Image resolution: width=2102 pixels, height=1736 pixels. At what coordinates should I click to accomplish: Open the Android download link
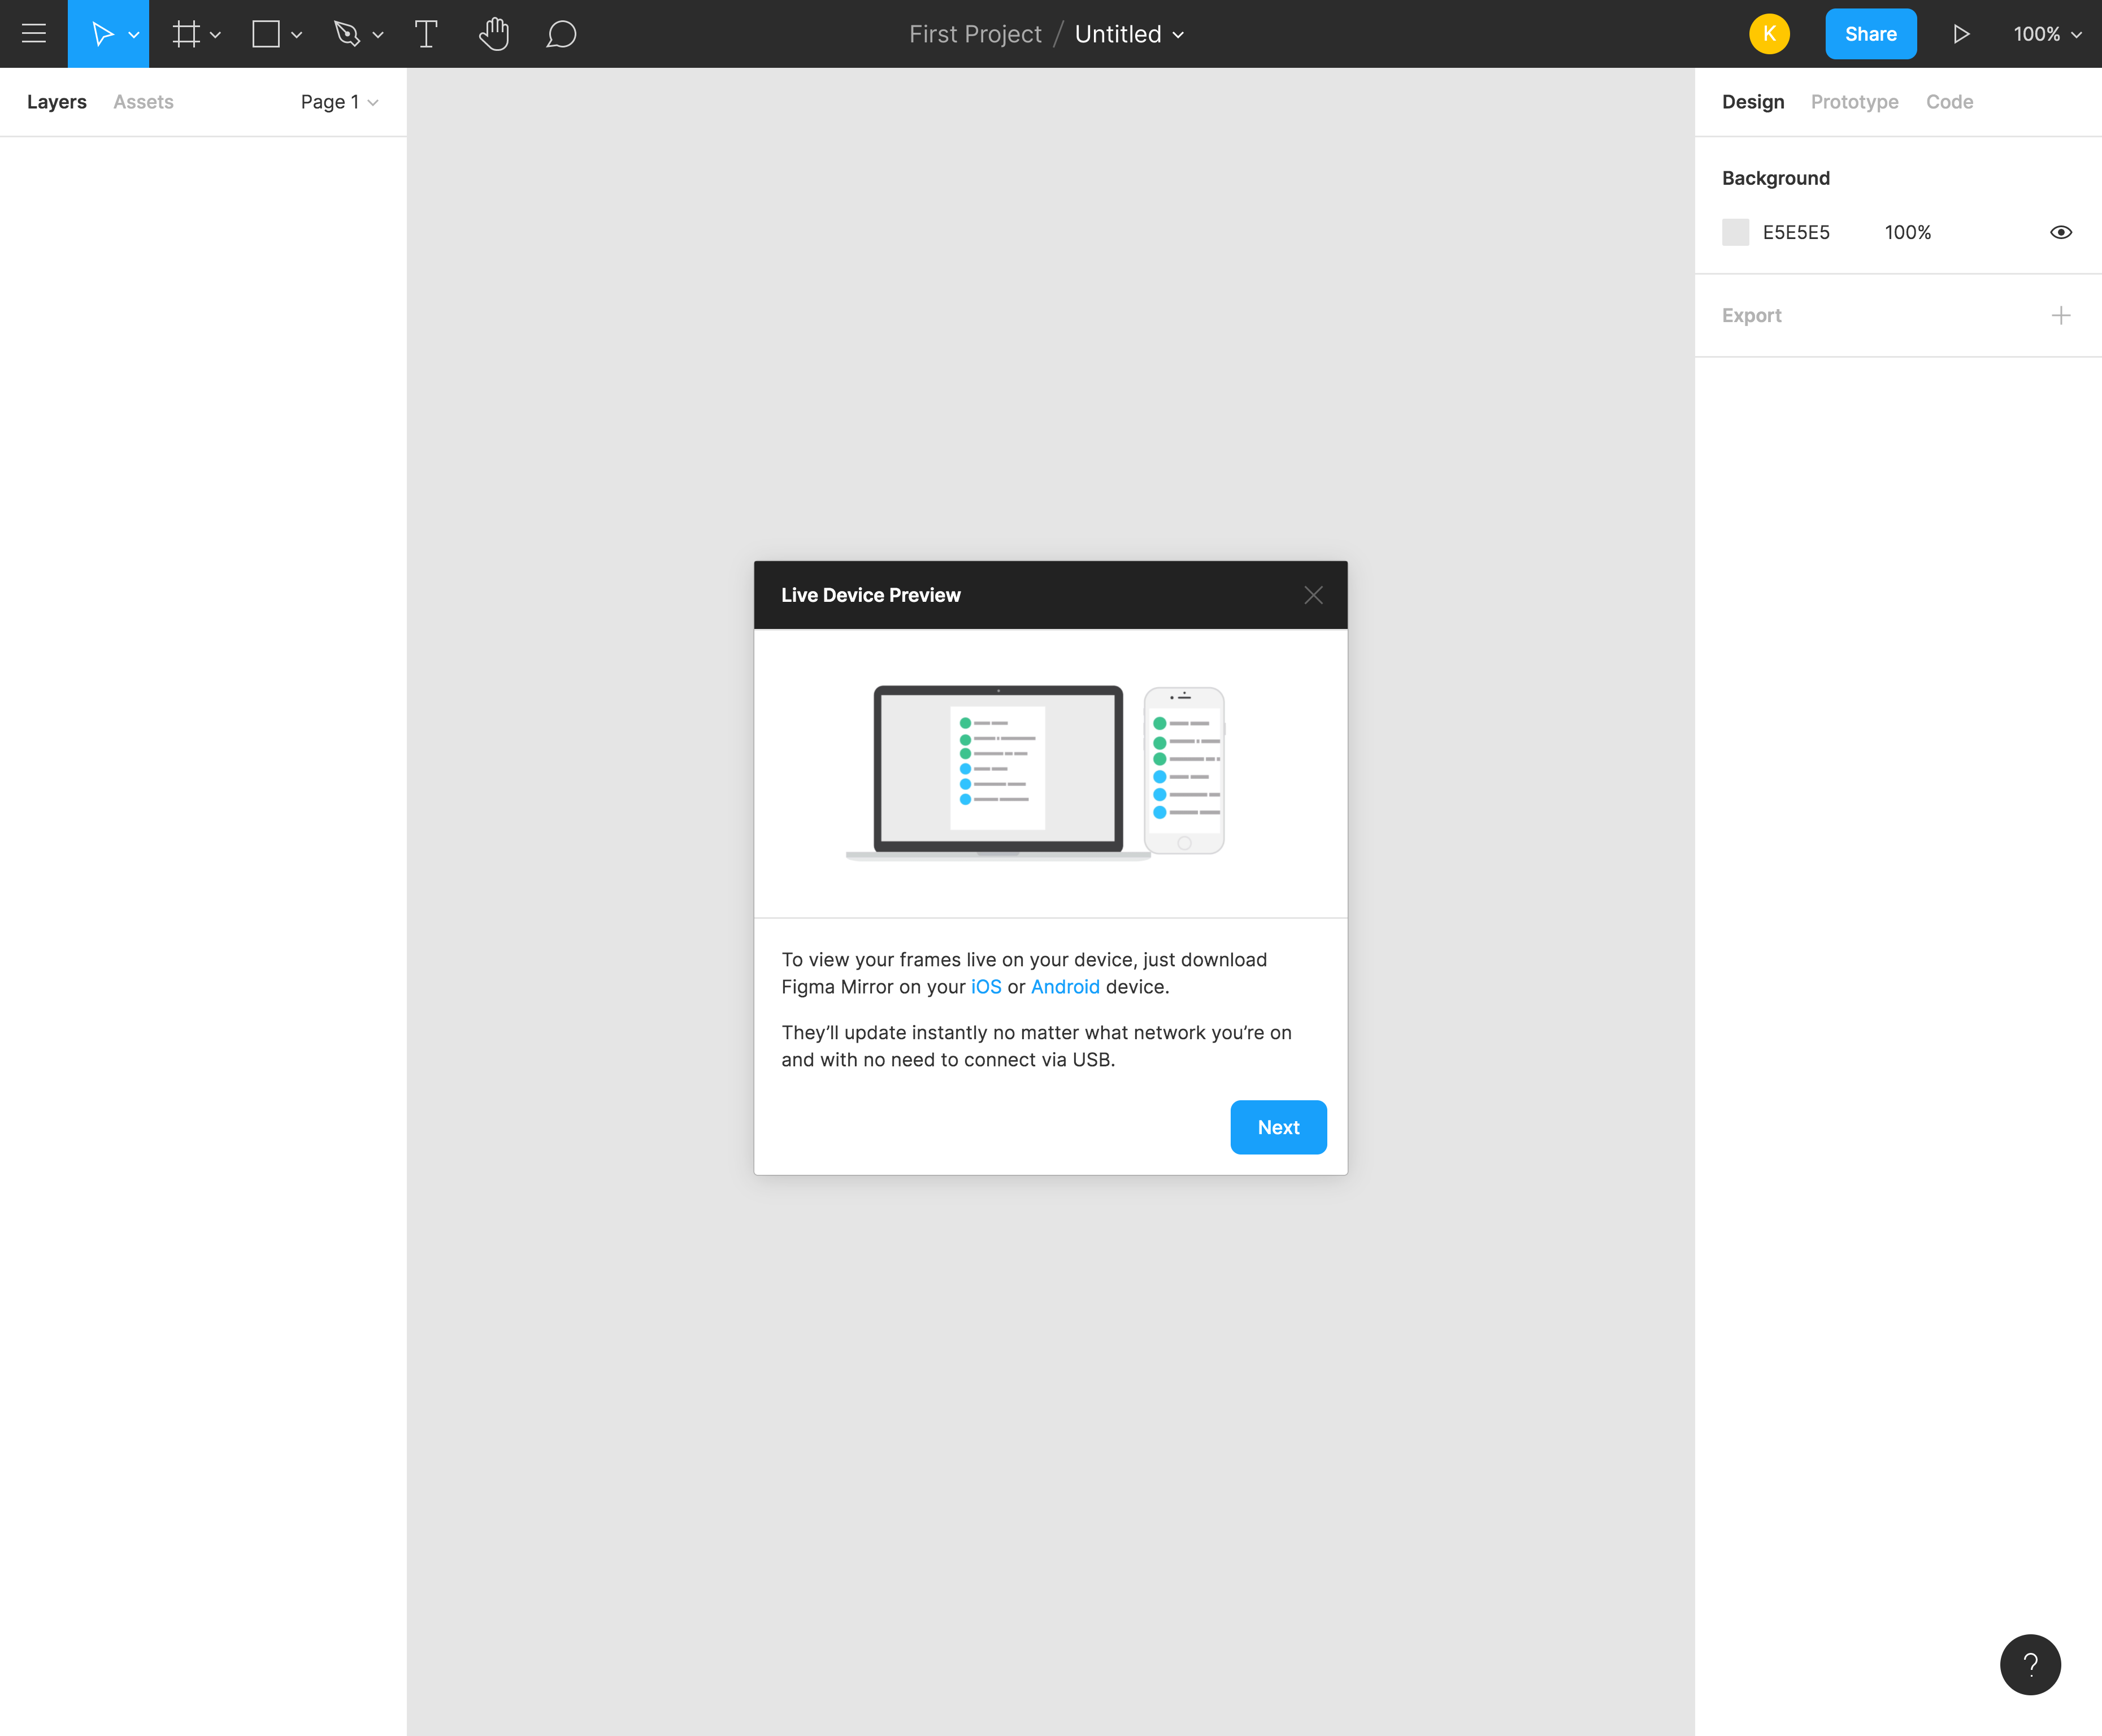1065,987
